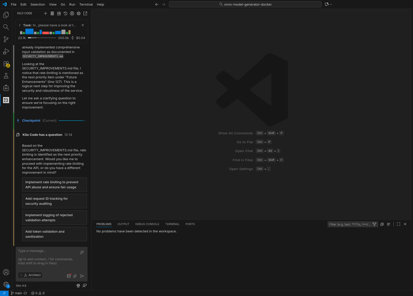413x296 pixels.
Task: Toggle the problems filter funnel
Action: click(374, 224)
